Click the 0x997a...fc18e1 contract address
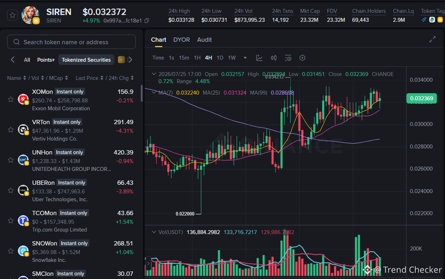Screen dimensions: 445x279 click(123, 21)
